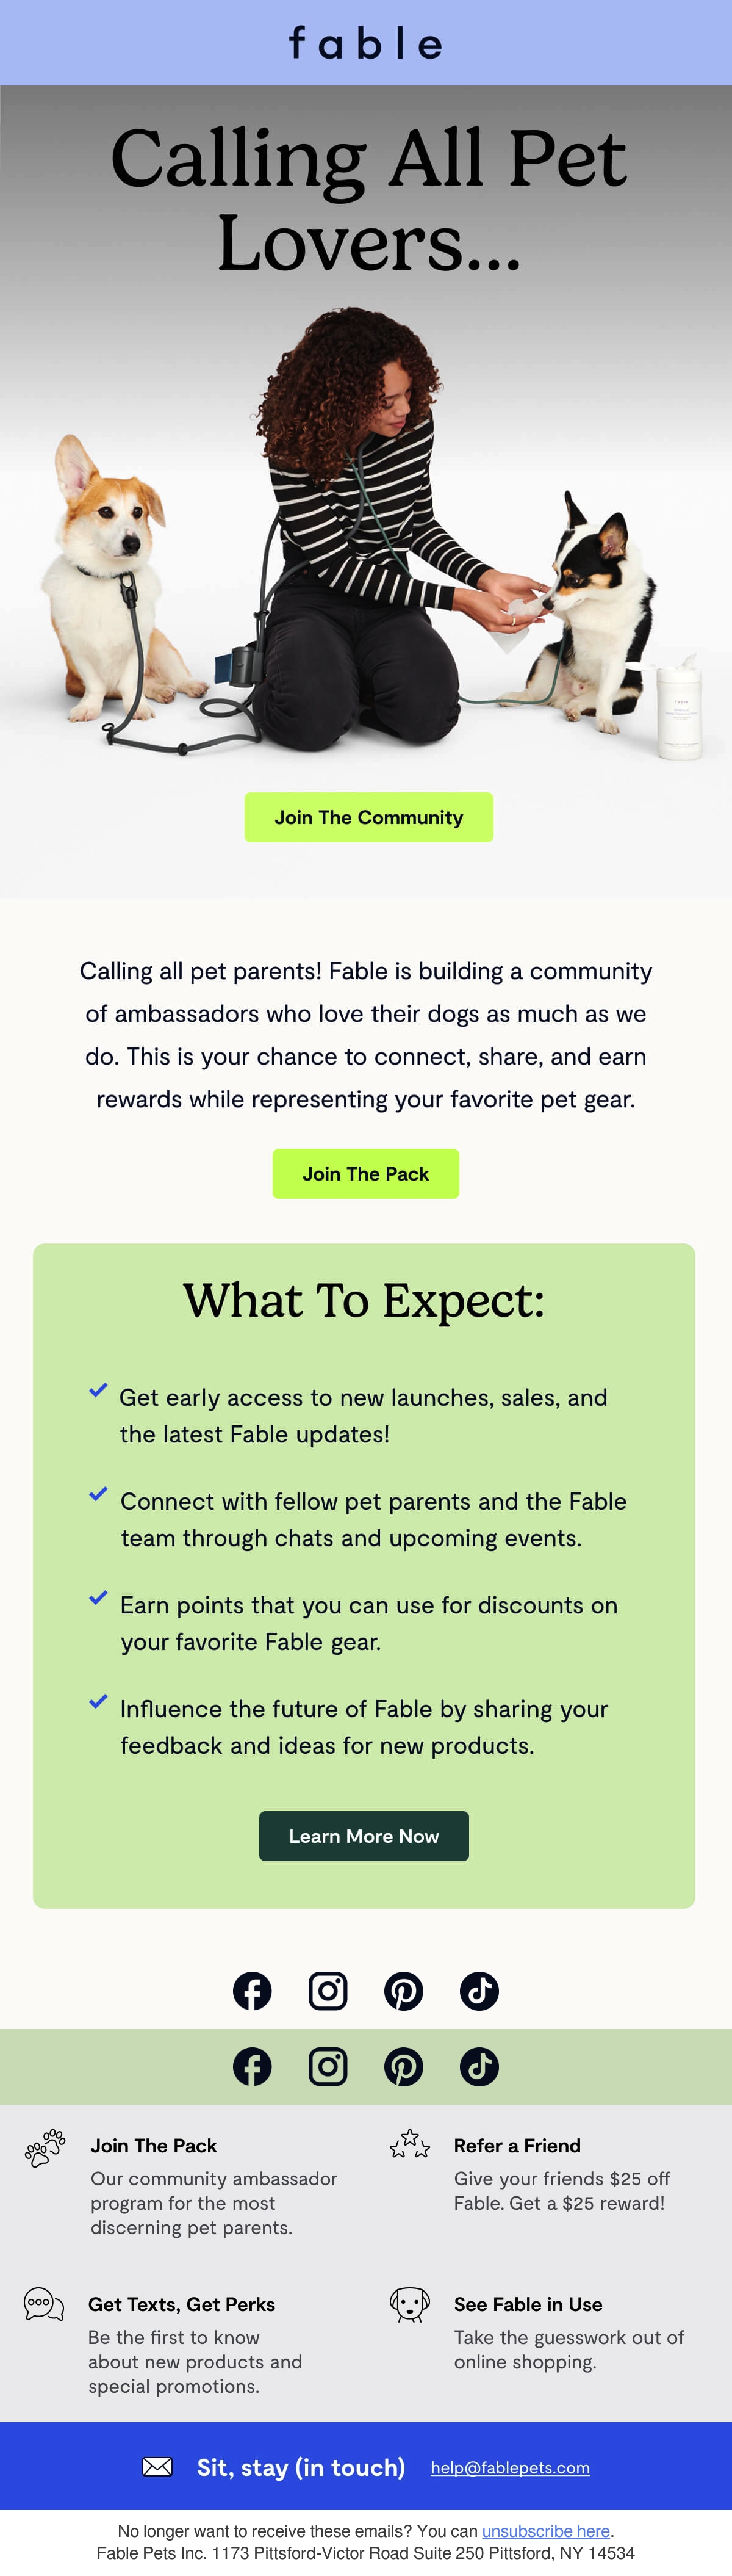Click Instagram icon in green footer bar
Screen dimensions: 732x2576
328,2066
